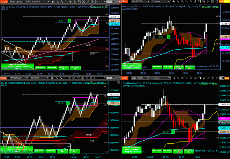This screenshot has height=159, width=230.
Task: Expand MNQ DEC25 instrument dropdown in 15 Minute chart
Action: [149, 78]
